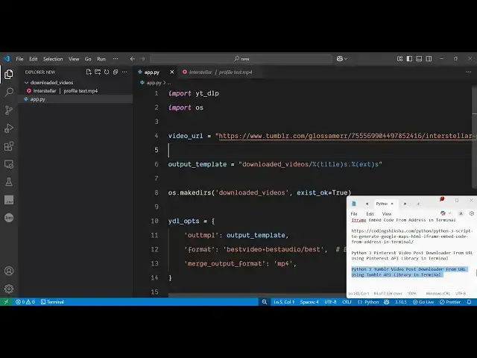
Task: Open the File menu in VS Code
Action: pos(20,59)
